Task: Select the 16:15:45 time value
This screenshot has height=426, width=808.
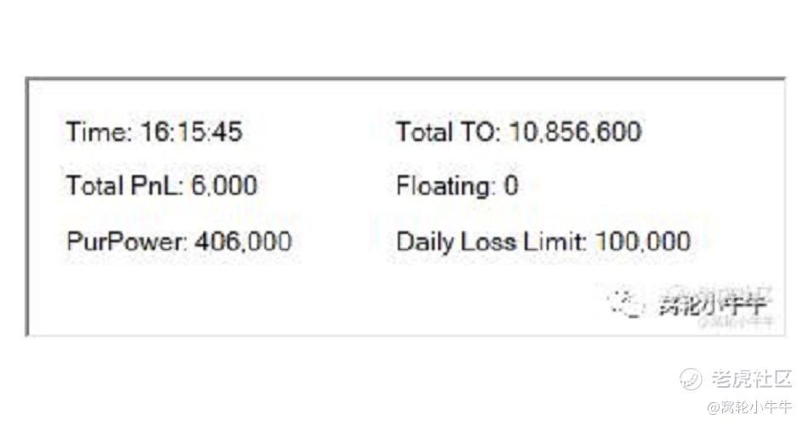Action: click(x=191, y=133)
